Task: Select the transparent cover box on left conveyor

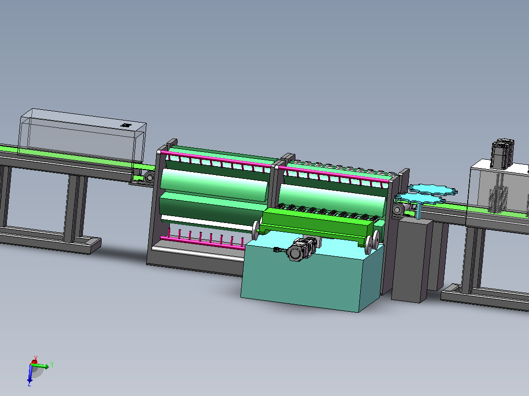Action: pyautogui.click(x=82, y=136)
